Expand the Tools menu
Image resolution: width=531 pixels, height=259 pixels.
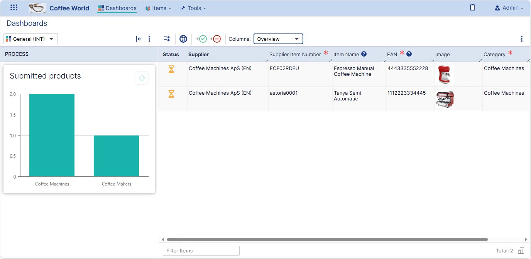[x=193, y=8]
